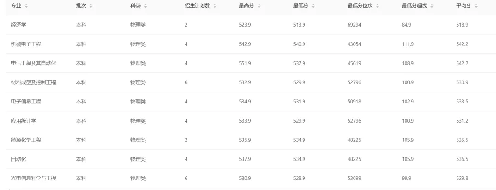Click the 平均分 column sort icon

click(x=476, y=5)
